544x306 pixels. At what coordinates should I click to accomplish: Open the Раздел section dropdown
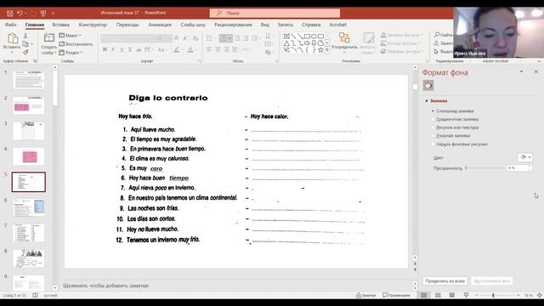(x=71, y=53)
